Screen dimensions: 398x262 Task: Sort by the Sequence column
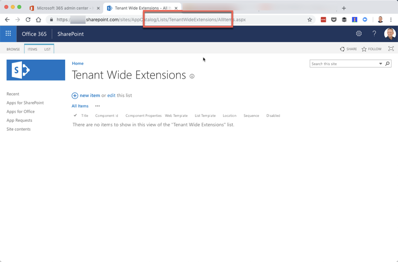click(251, 116)
